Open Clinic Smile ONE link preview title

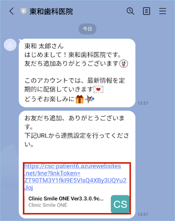coord(66,199)
